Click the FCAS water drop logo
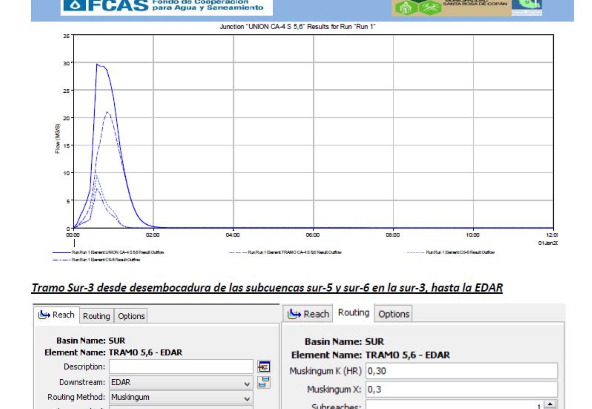Image resolution: width=592 pixels, height=409 pixels. pyautogui.click(x=73, y=6)
